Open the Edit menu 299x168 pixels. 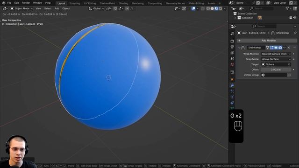click(x=16, y=3)
